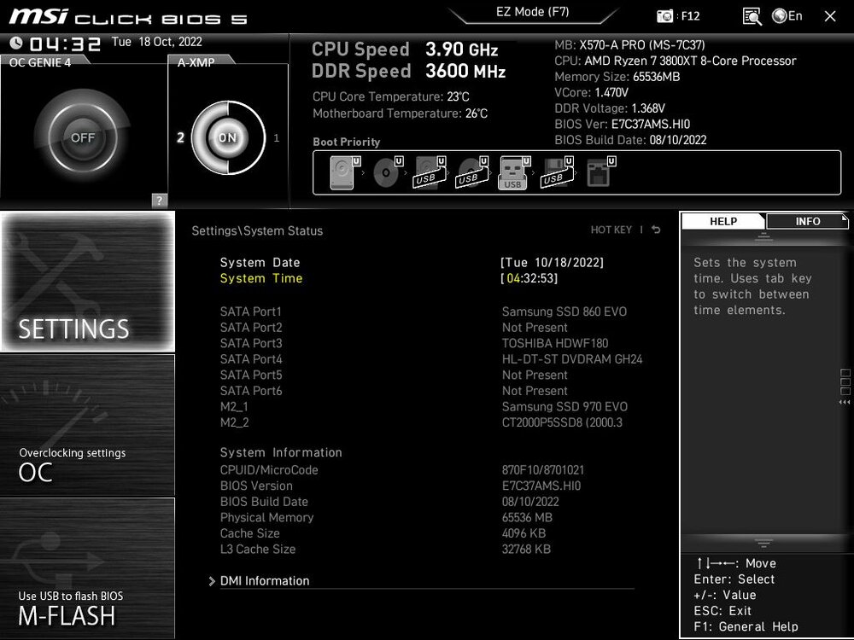The height and width of the screenshot is (640, 854).
Task: Switch to the HELP tab
Action: (723, 221)
